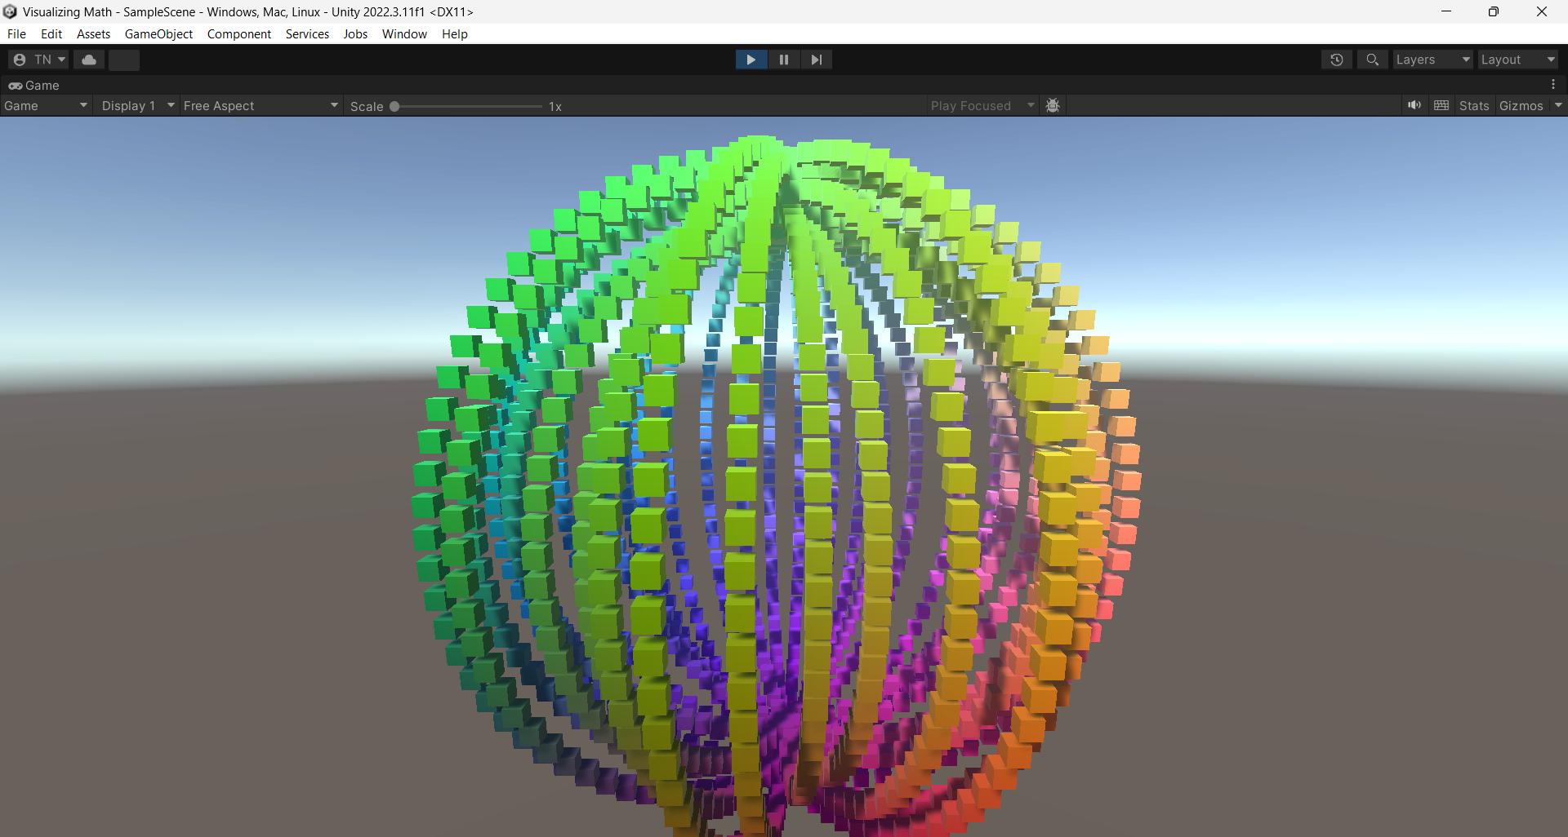
Task: Open the Assets menu
Action: click(93, 34)
